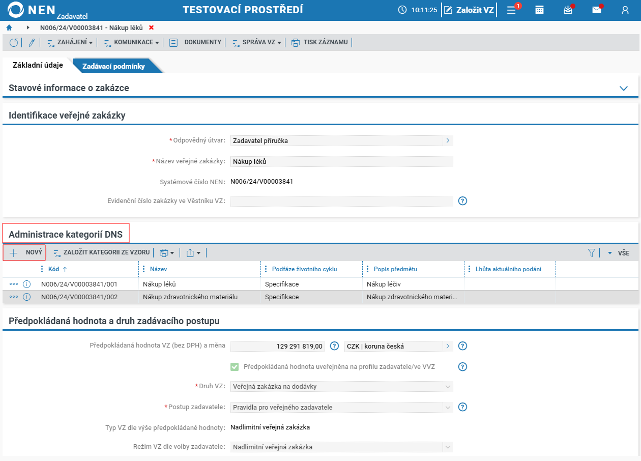Expand Stavové informace o zakázce section

coord(624,88)
